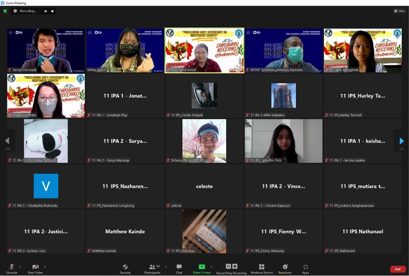This screenshot has height=276, width=409.
Task: Open the Chat panel
Action: (179, 269)
